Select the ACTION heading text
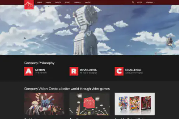Viewport: 179px width, 119px height. (x=40, y=70)
